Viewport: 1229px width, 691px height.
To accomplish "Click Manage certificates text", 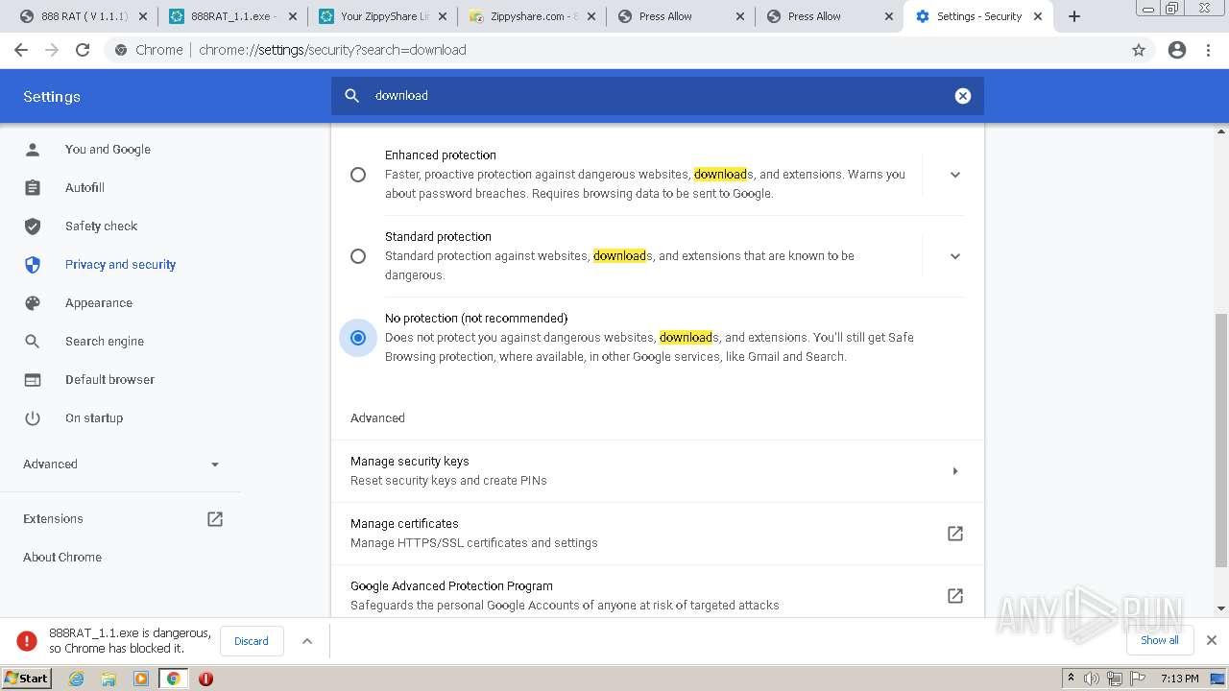I will (404, 524).
